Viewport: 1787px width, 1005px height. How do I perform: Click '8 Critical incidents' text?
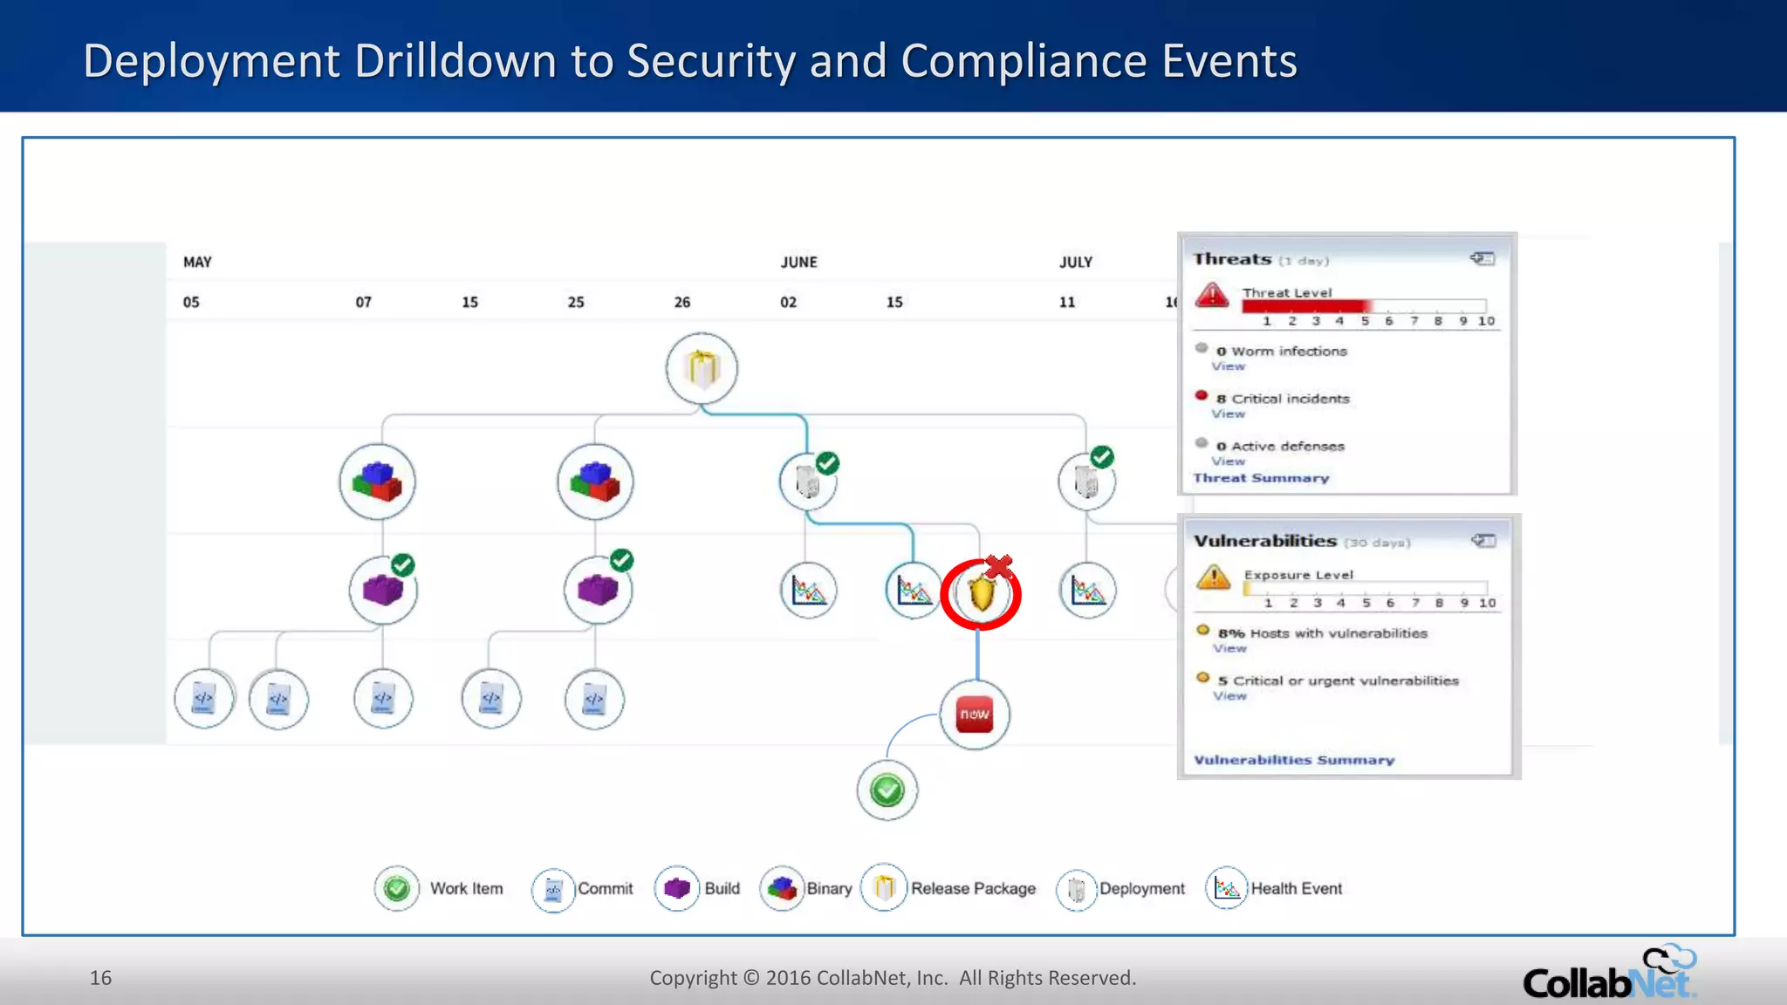(x=1283, y=399)
